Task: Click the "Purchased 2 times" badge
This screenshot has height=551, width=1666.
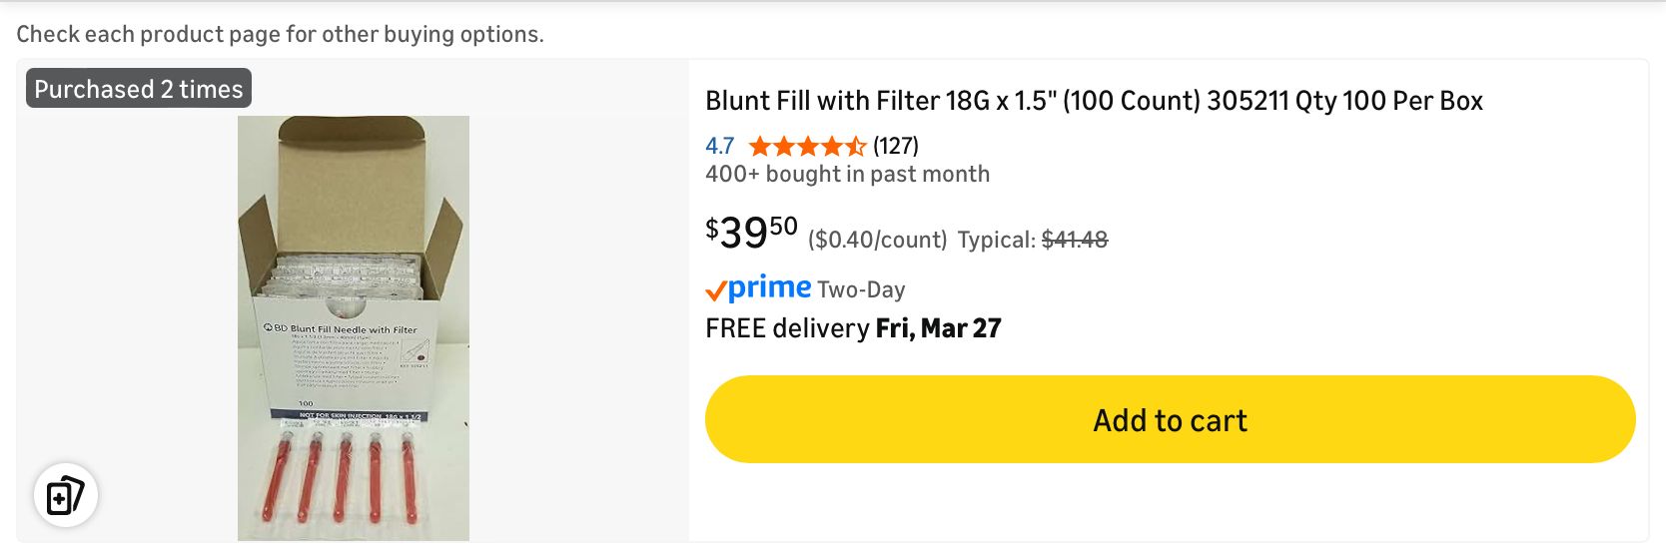Action: click(x=139, y=89)
